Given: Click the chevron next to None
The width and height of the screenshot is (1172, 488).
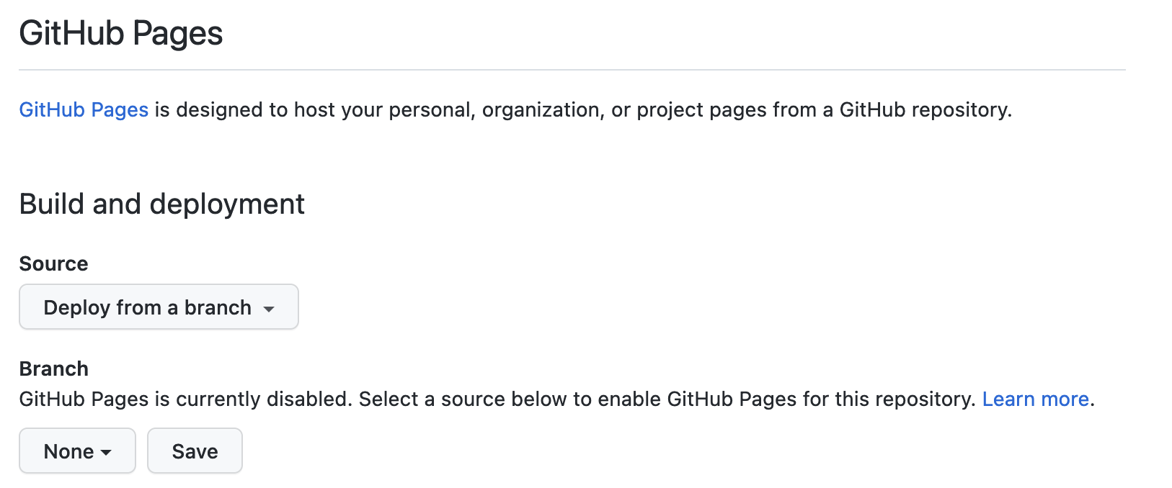Looking at the screenshot, I should coord(105,452).
